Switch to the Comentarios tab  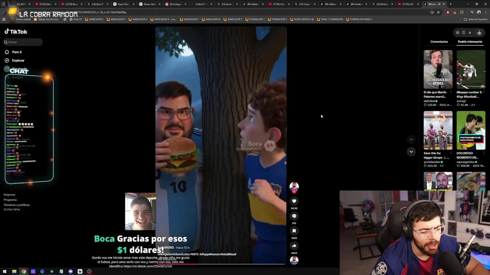point(439,42)
